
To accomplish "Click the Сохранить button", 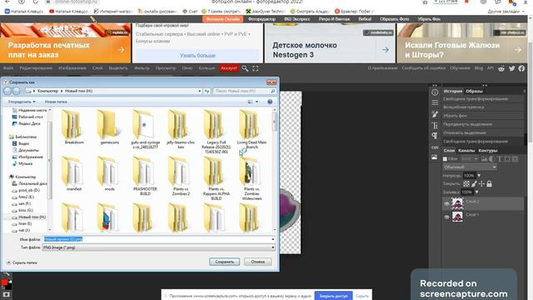I will pyautogui.click(x=224, y=262).
